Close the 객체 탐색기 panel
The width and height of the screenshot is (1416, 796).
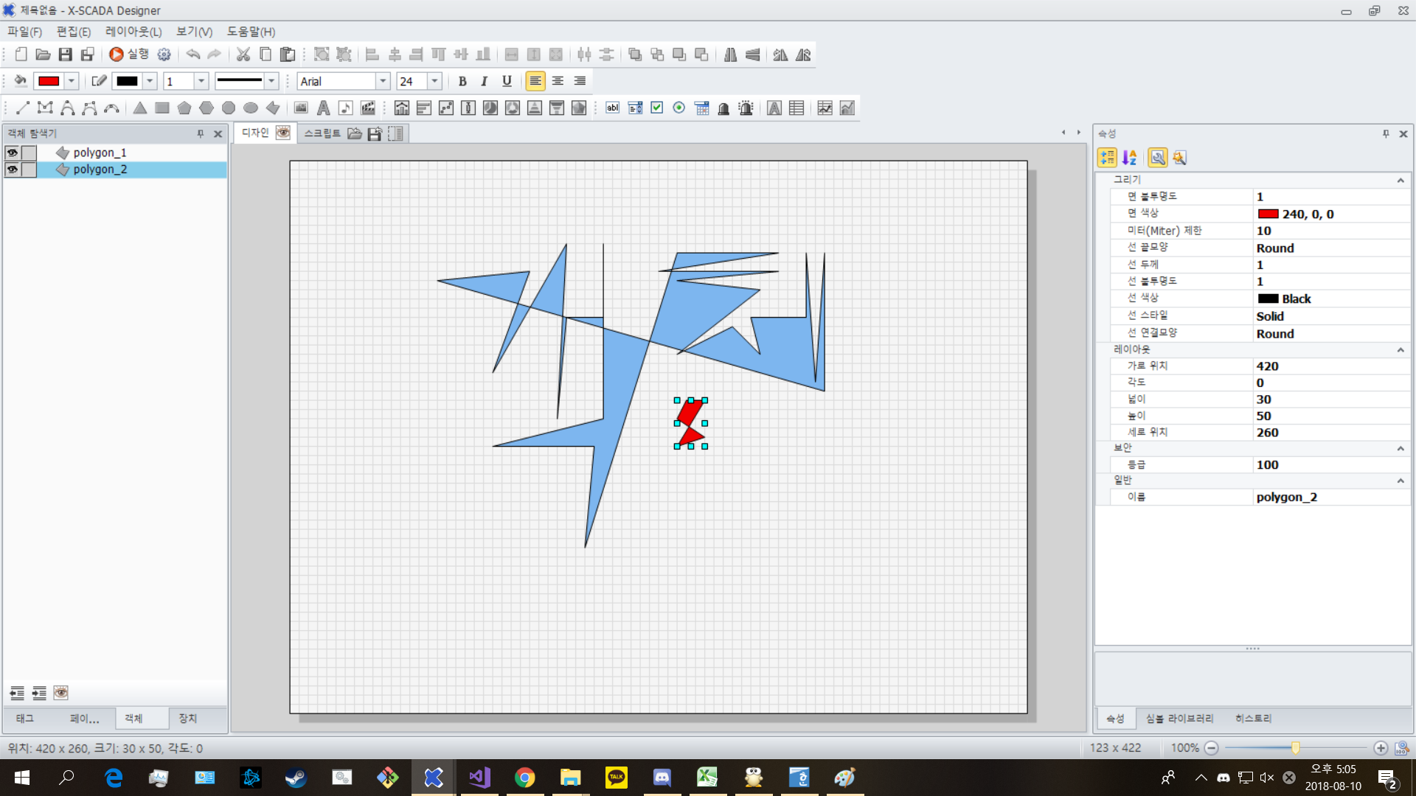(218, 134)
